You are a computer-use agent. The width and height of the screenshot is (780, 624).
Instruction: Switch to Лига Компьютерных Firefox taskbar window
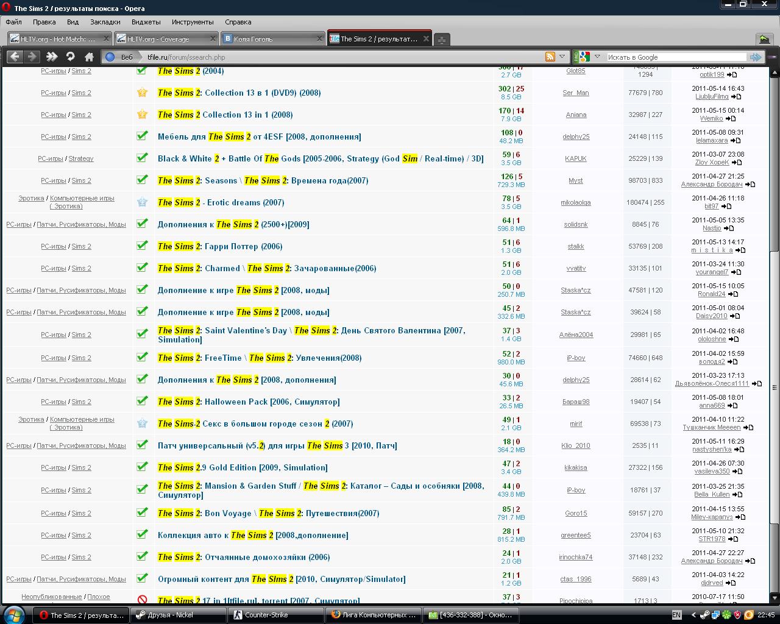[x=374, y=615]
